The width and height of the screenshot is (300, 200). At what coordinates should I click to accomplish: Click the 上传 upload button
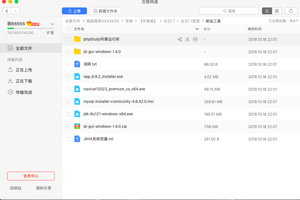(74, 11)
